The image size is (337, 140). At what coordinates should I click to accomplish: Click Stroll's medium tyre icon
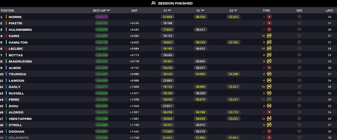click(x=269, y=125)
